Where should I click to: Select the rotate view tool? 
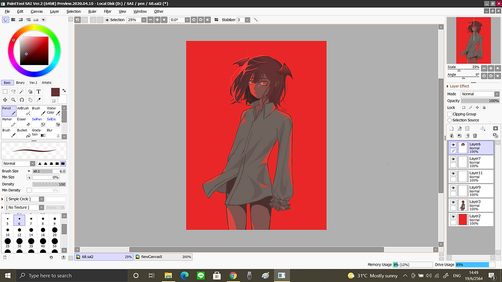[x=22, y=100]
